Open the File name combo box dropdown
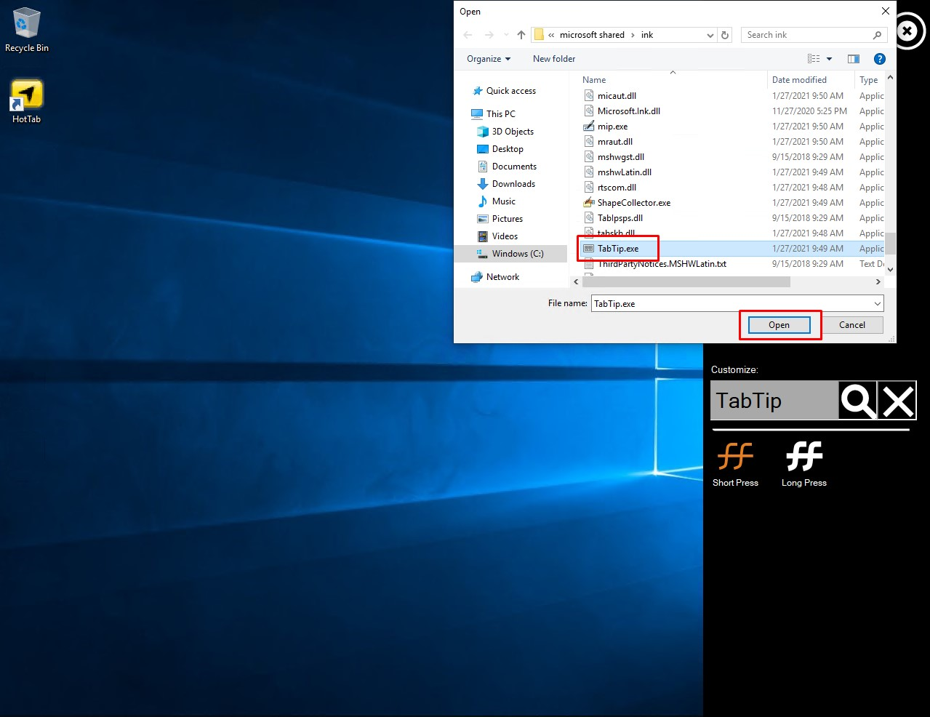 (877, 303)
